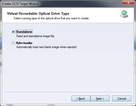The width and height of the screenshot is (136, 106).
Task: Close the wizard with the red X
Action: tap(128, 3)
